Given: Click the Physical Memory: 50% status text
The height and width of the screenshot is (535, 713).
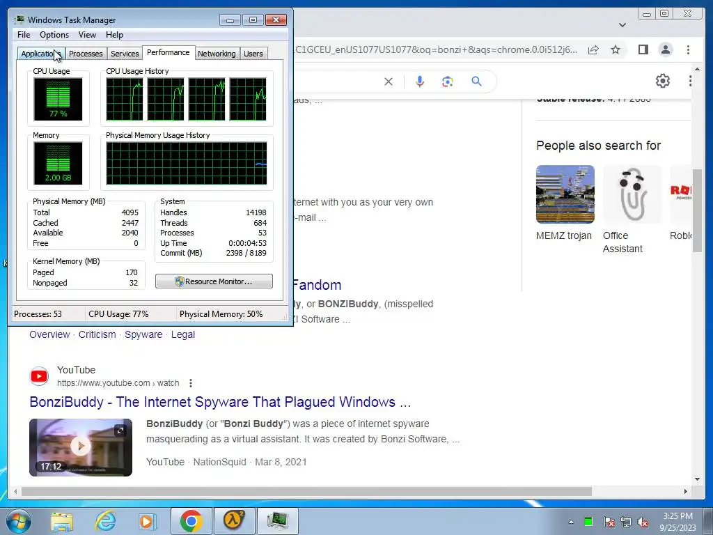Looking at the screenshot, I should click(x=221, y=314).
